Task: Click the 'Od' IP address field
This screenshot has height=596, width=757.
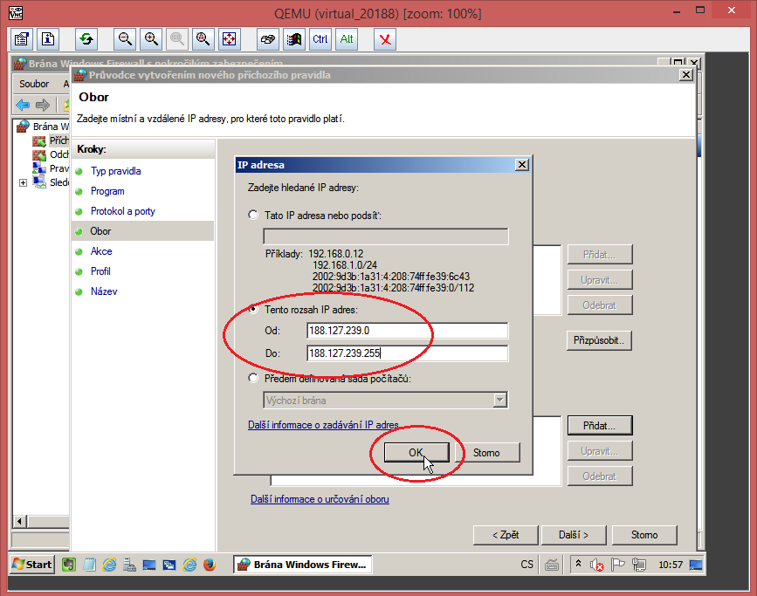Action: (408, 331)
